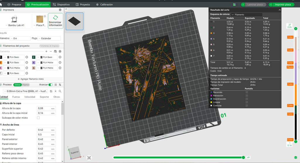This screenshot has width=300, height=163.
Task: Click the camera view reset icon
Action: click(x=89, y=158)
